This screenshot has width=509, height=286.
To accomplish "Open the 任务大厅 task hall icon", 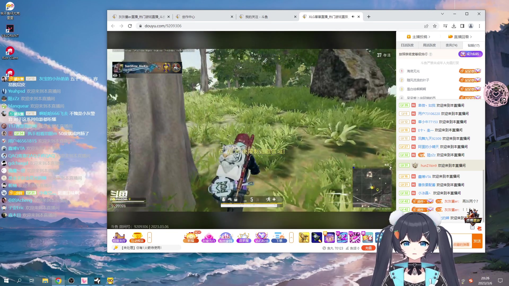I will pos(119,238).
